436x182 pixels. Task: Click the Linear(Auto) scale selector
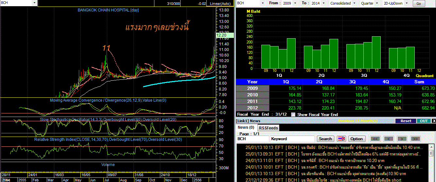220,4
